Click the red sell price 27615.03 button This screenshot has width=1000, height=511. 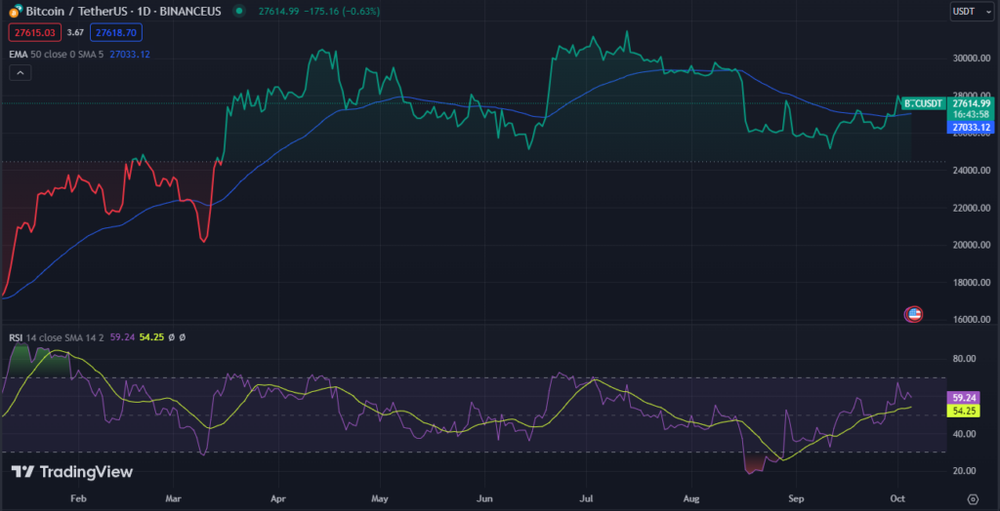coord(35,32)
